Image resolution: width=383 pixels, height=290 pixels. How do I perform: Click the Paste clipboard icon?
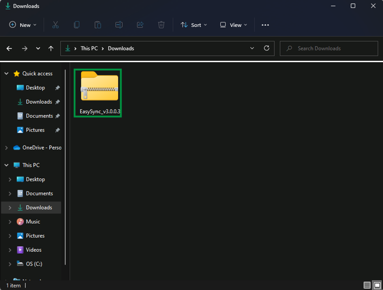coord(98,25)
